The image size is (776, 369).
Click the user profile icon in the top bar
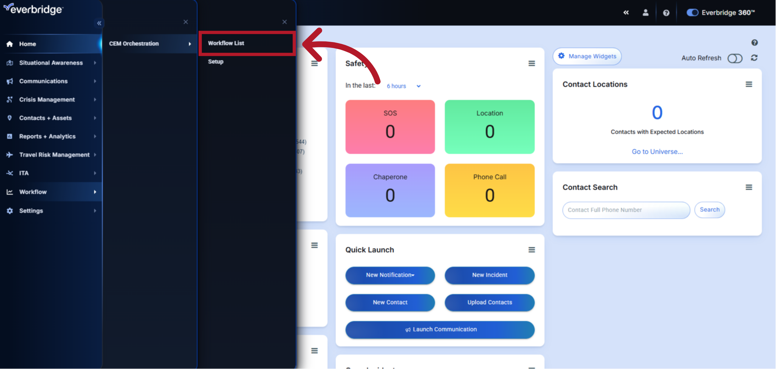(x=645, y=13)
